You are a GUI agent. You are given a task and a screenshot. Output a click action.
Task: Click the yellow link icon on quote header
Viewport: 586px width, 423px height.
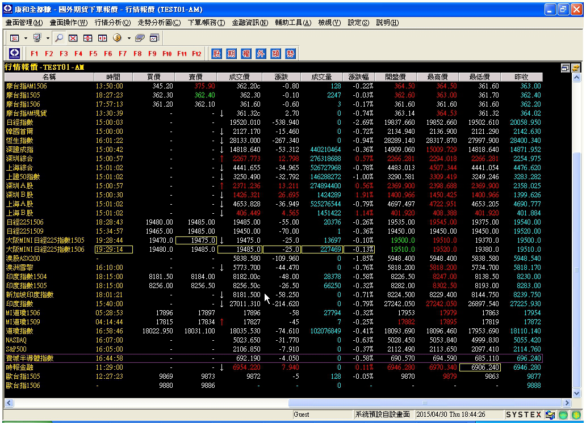point(576,67)
